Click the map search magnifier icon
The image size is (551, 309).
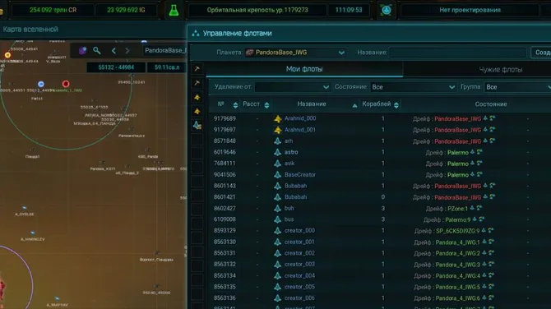pos(97,51)
